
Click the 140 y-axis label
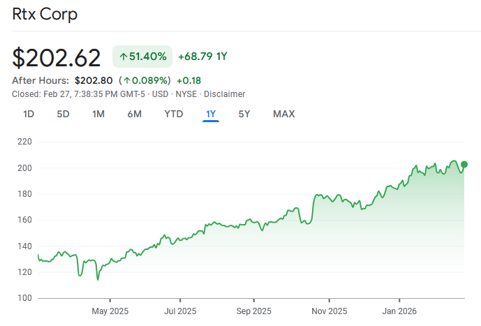point(24,246)
